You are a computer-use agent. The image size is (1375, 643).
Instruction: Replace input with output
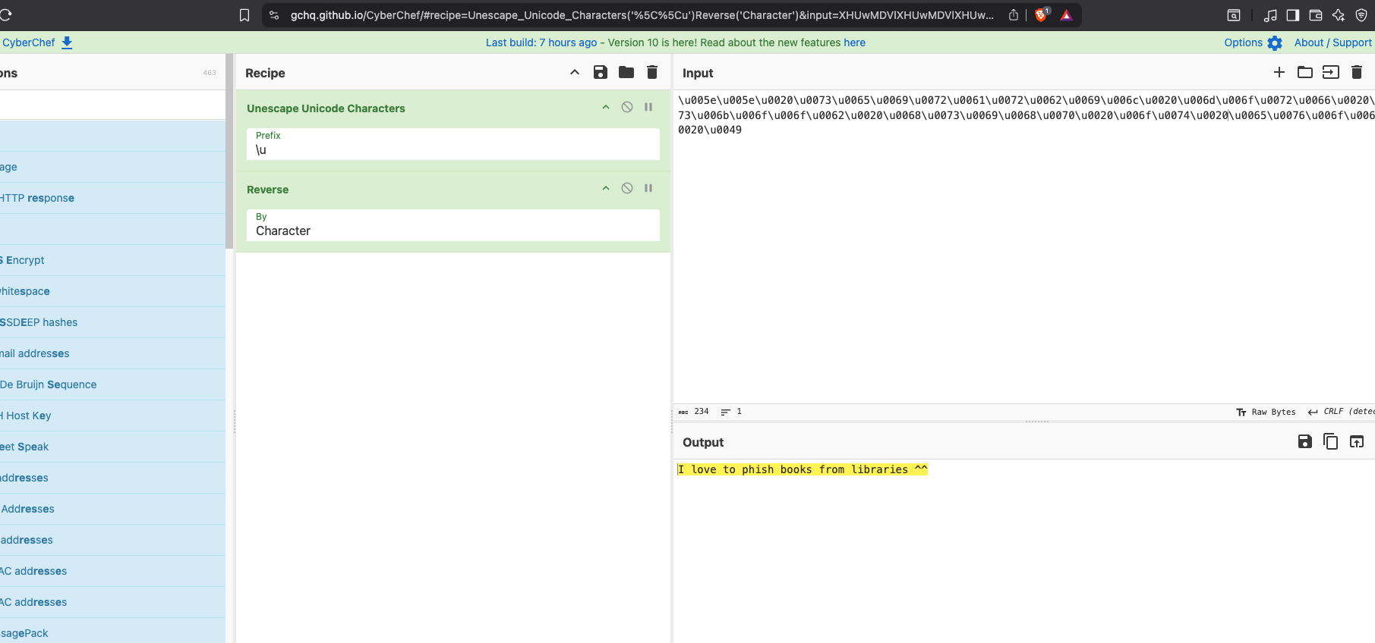click(x=1357, y=441)
